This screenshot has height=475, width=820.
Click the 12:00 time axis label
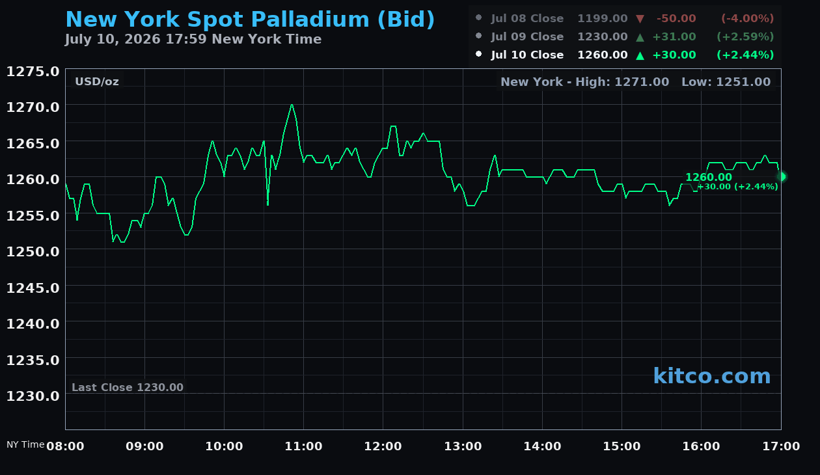[x=383, y=446]
